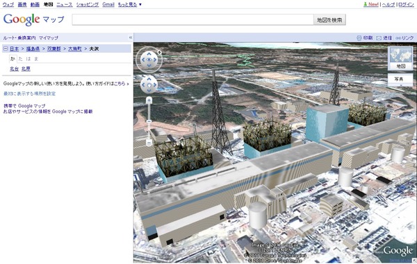Open ショッピング in the top bar

pos(88,5)
